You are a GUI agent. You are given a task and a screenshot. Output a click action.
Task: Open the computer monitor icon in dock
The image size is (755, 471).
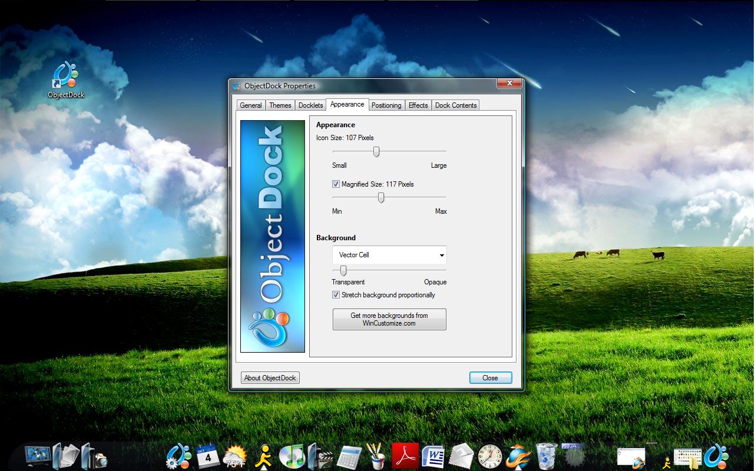coord(38,456)
